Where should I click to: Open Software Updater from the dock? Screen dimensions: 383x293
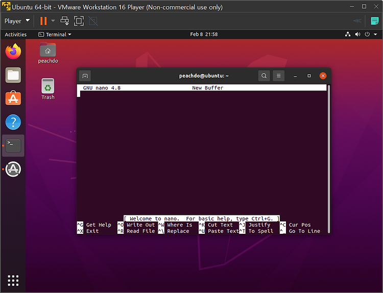click(13, 169)
